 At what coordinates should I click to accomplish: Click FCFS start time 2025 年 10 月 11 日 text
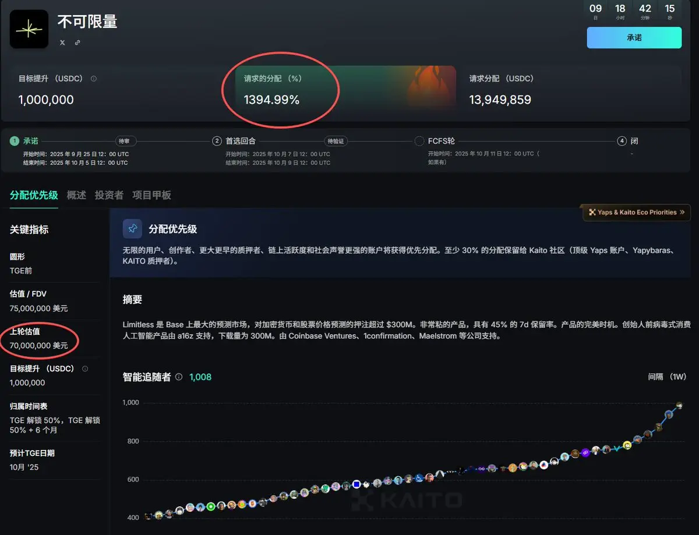coord(484,154)
